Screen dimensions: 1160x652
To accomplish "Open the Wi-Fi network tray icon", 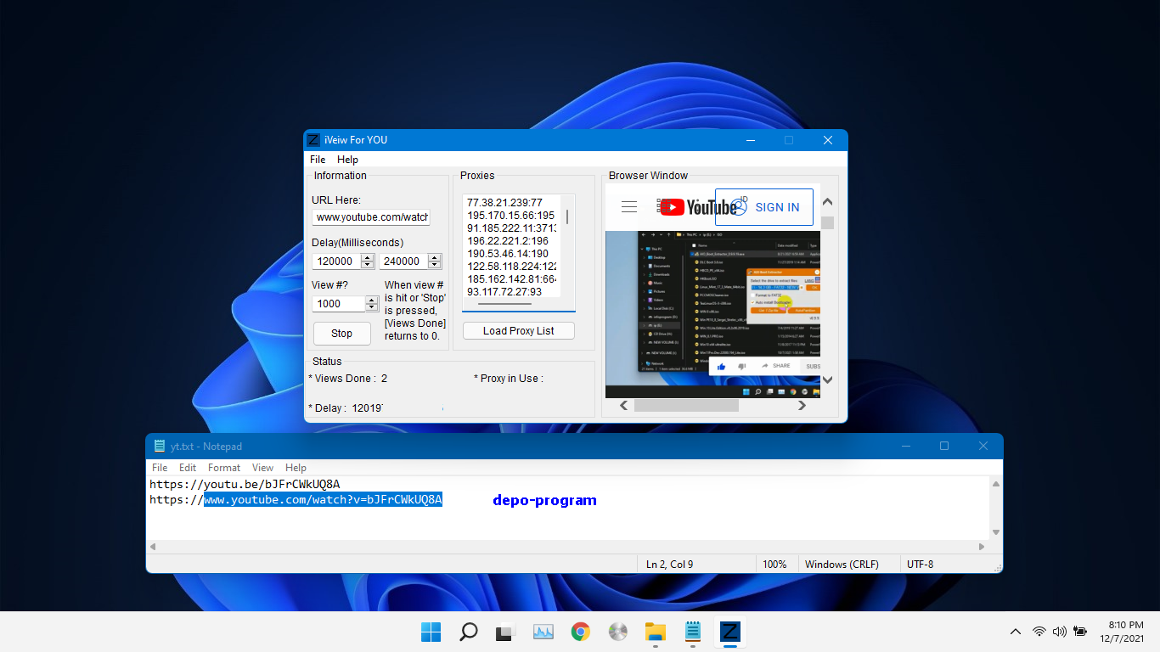I will click(x=1039, y=632).
